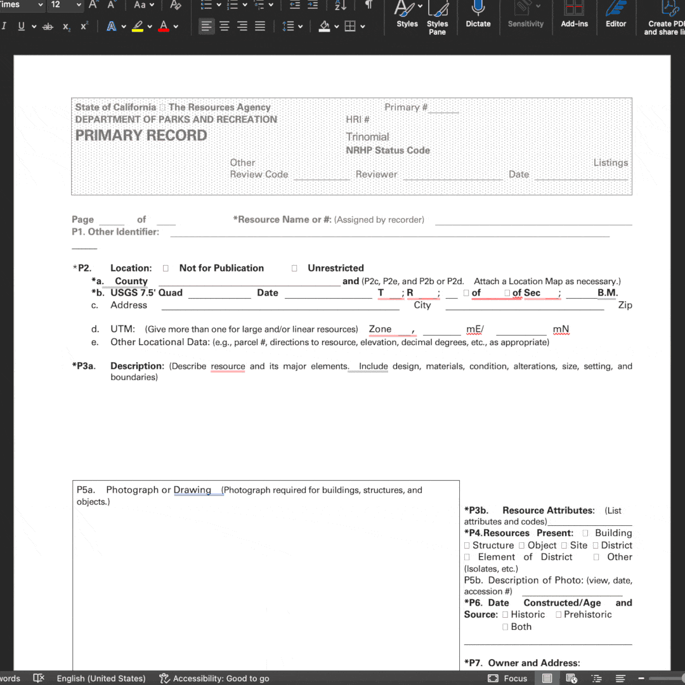
Task: Check the Unrestricted location box
Action: (x=294, y=268)
